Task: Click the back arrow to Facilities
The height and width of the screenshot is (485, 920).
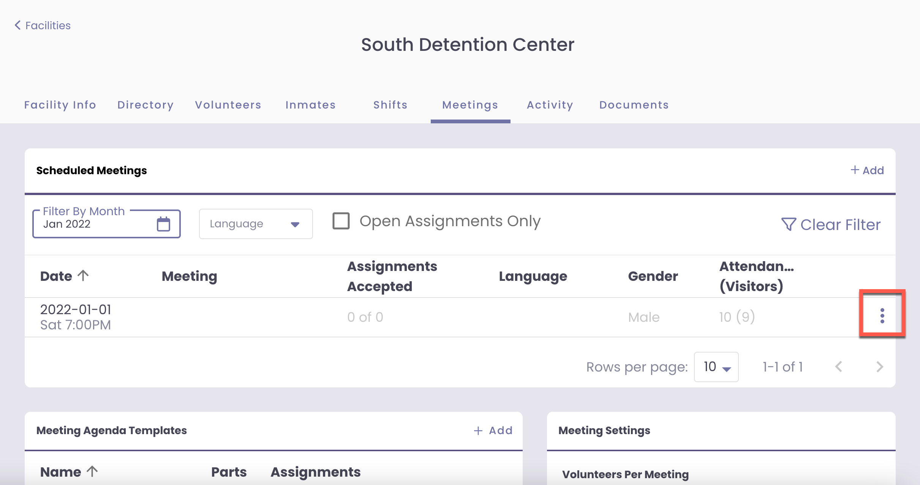Action: pyautogui.click(x=17, y=25)
